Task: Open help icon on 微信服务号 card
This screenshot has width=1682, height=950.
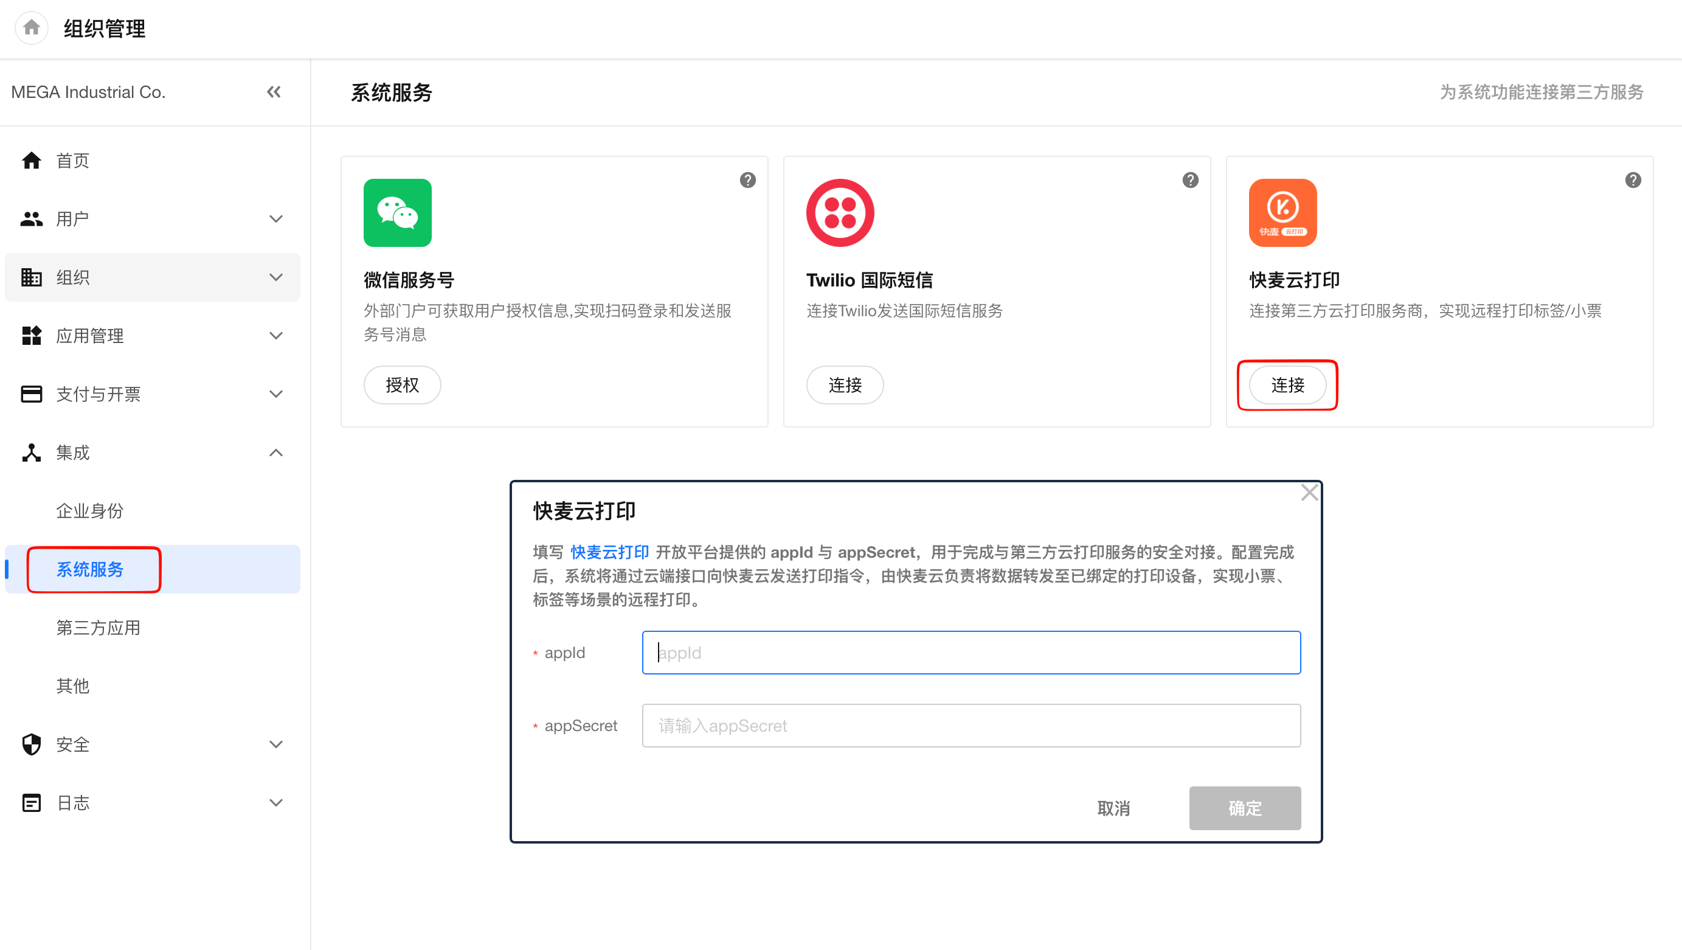Action: 747,180
